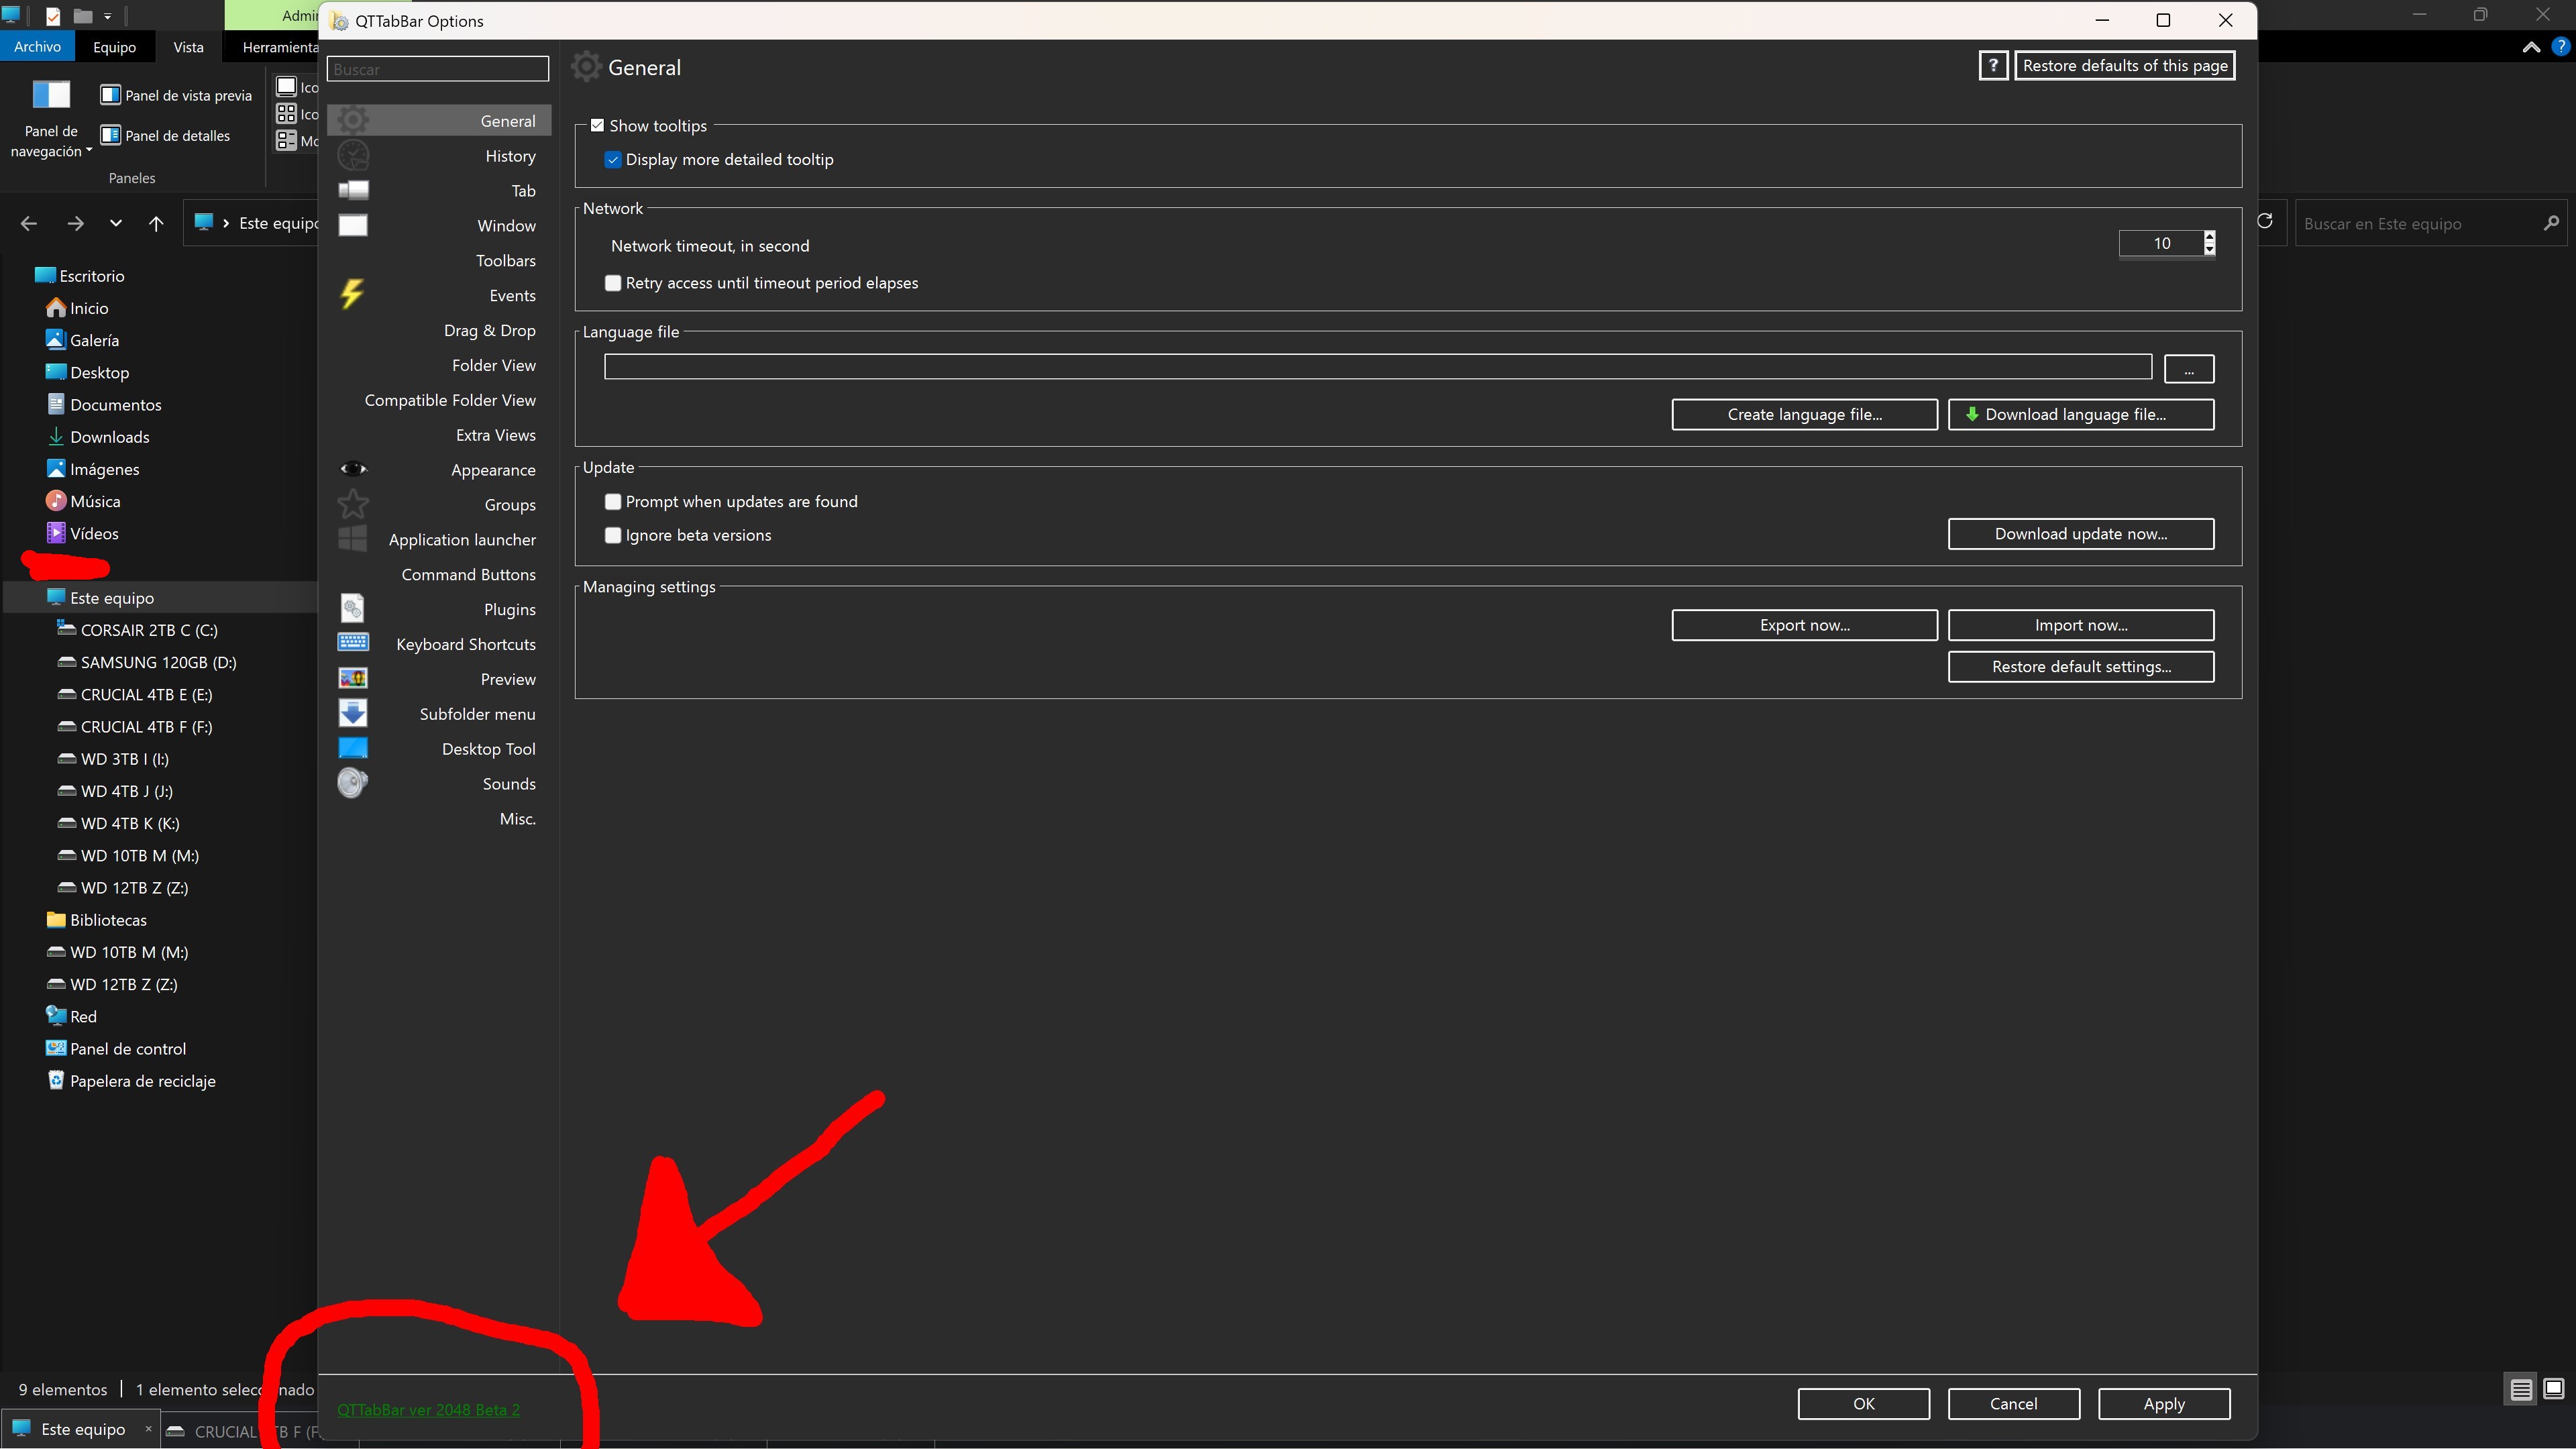Check Prompt when updates are found
The image size is (2576, 1449).
613,501
